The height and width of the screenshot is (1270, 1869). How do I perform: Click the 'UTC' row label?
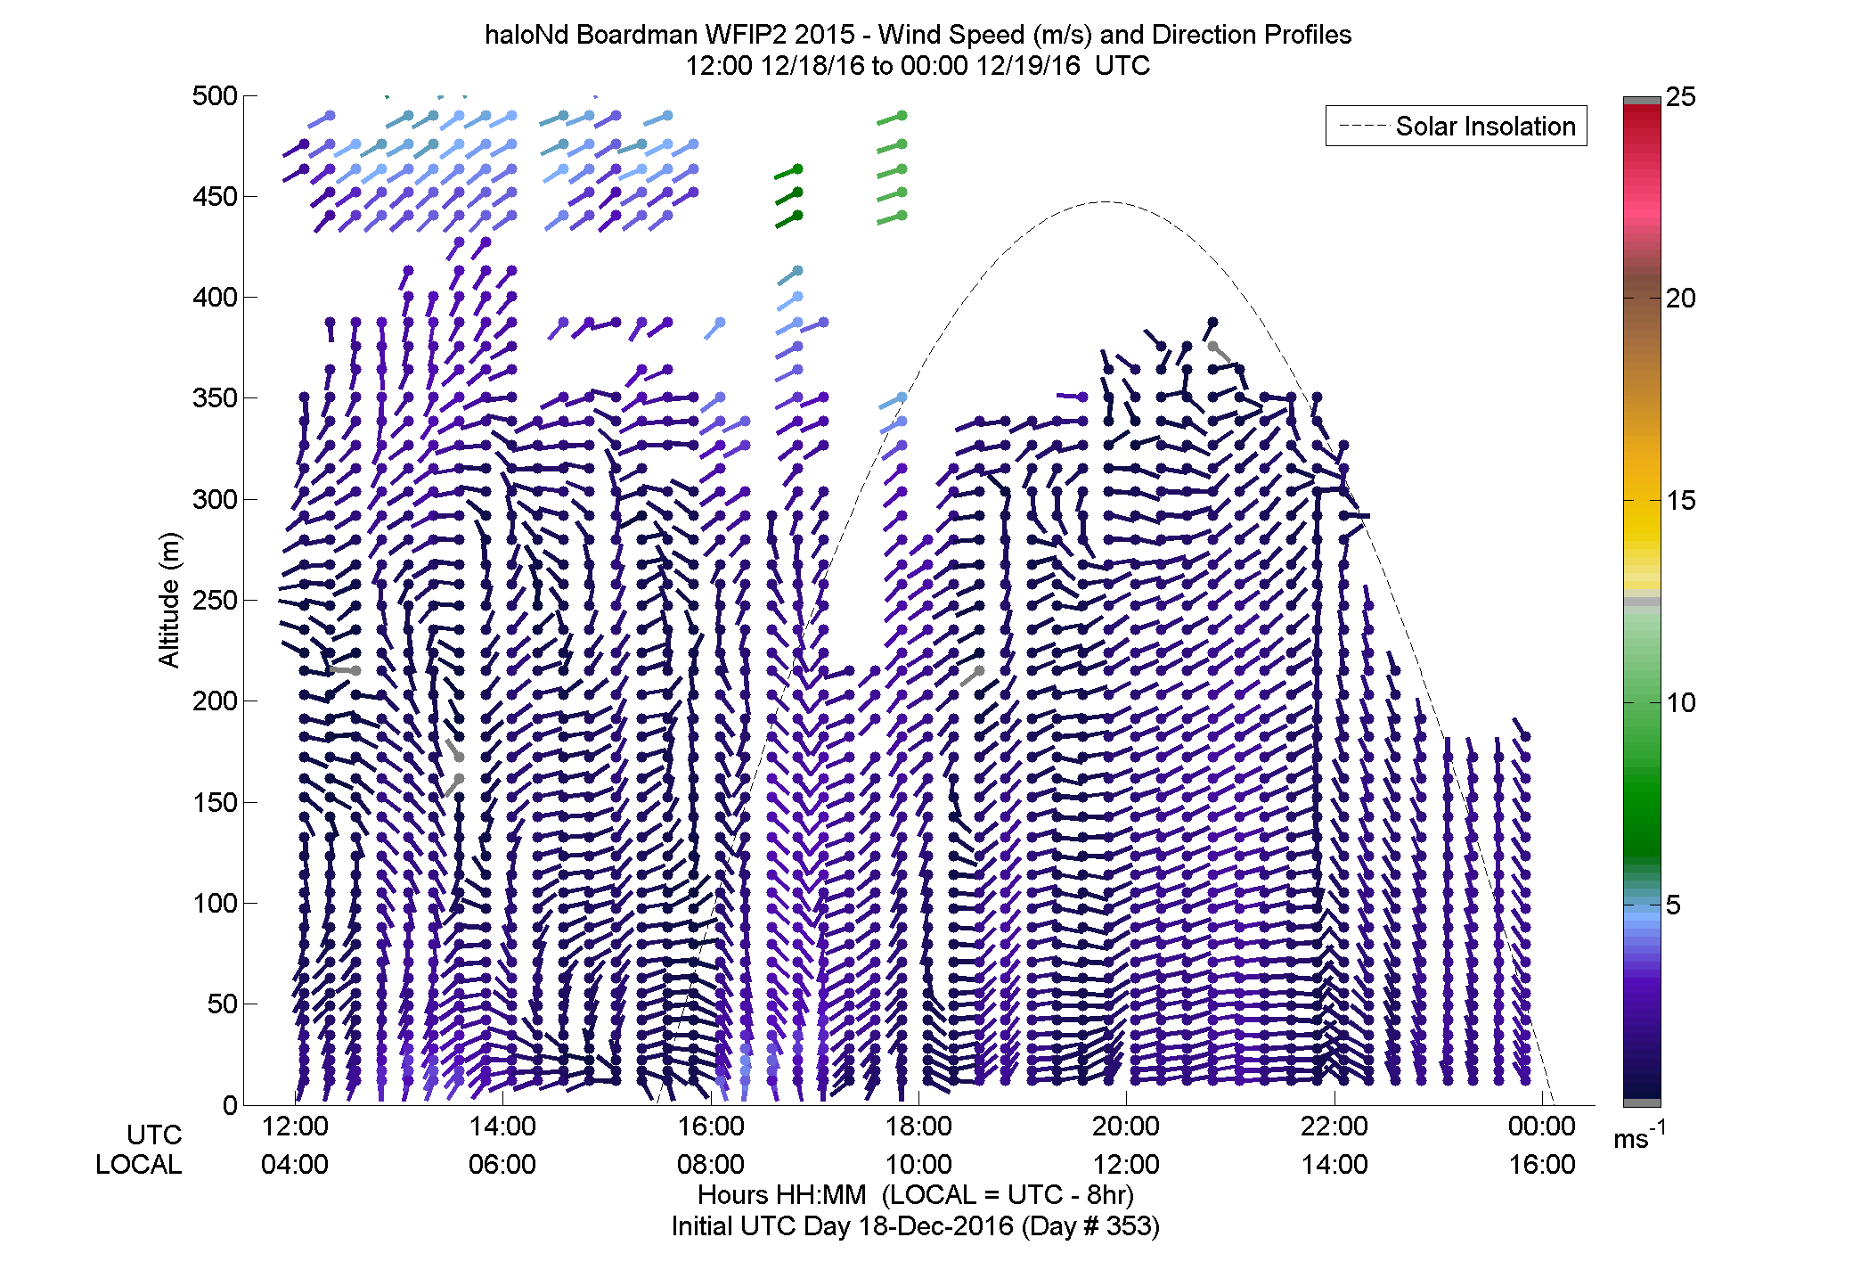tap(154, 1135)
